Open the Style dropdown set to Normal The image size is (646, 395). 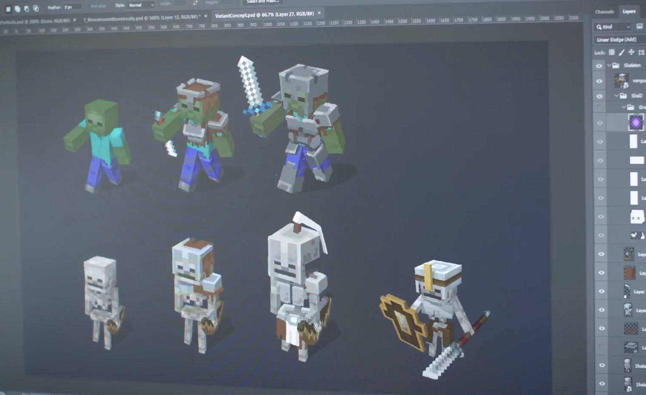point(141,5)
